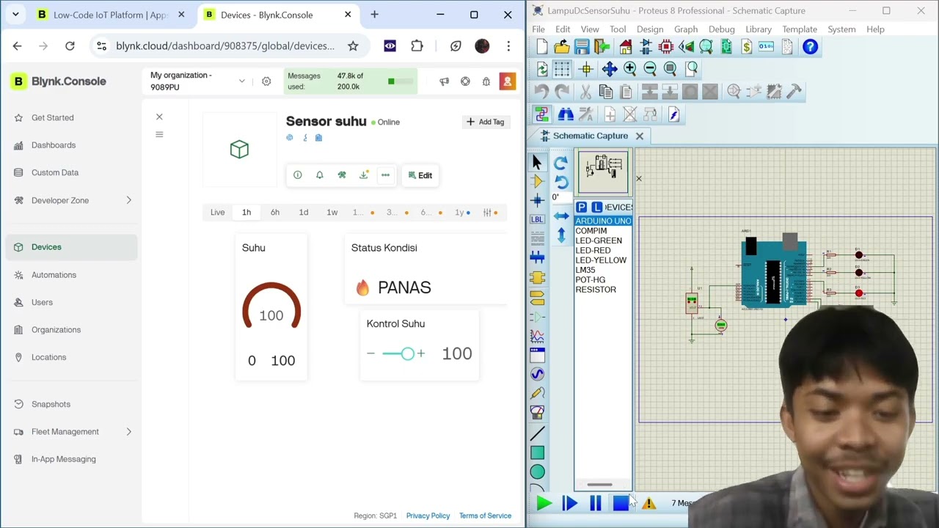The image size is (939, 528).
Task: Switch to the 6h time range
Action: coord(275,213)
